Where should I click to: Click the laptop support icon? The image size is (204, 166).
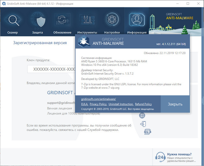point(147,132)
